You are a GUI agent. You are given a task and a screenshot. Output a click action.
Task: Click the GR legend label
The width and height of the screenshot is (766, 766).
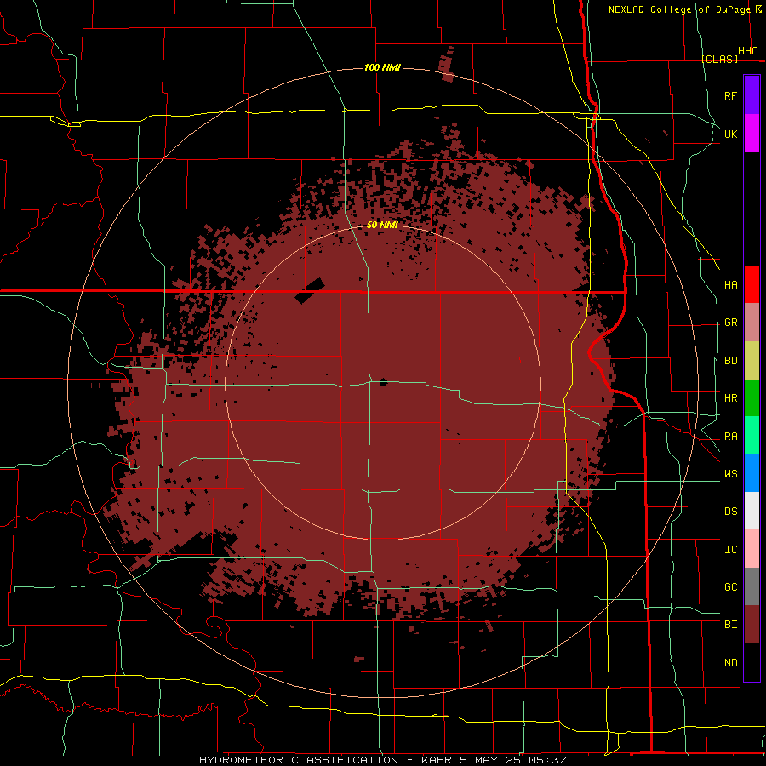click(x=730, y=323)
